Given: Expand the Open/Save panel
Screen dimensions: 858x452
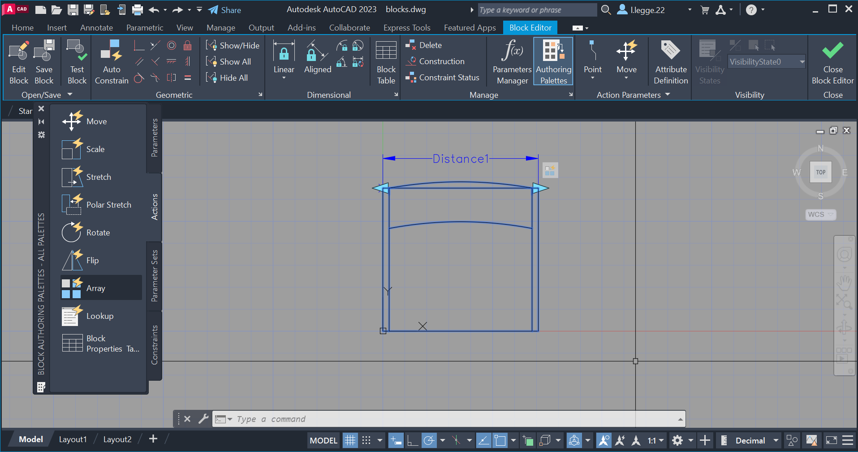Looking at the screenshot, I should point(47,95).
